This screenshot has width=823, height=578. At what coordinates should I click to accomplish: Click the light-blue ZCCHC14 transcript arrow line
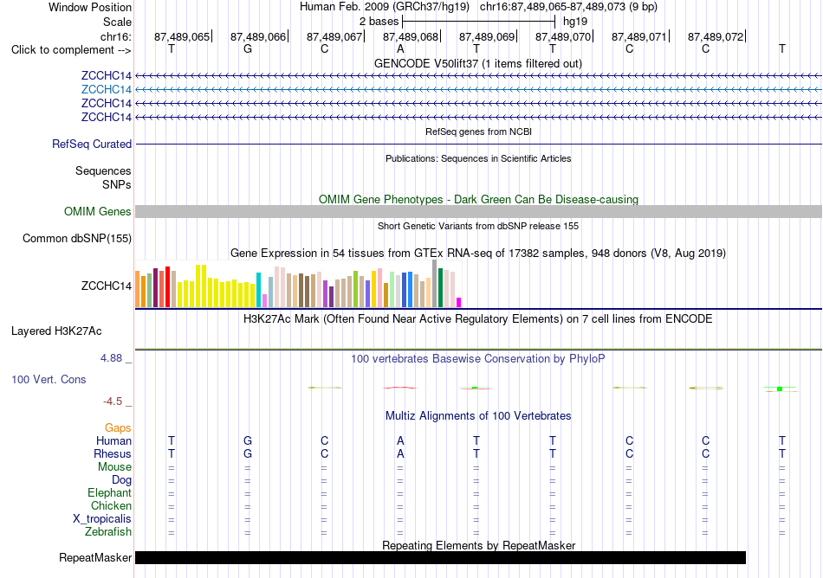[478, 90]
